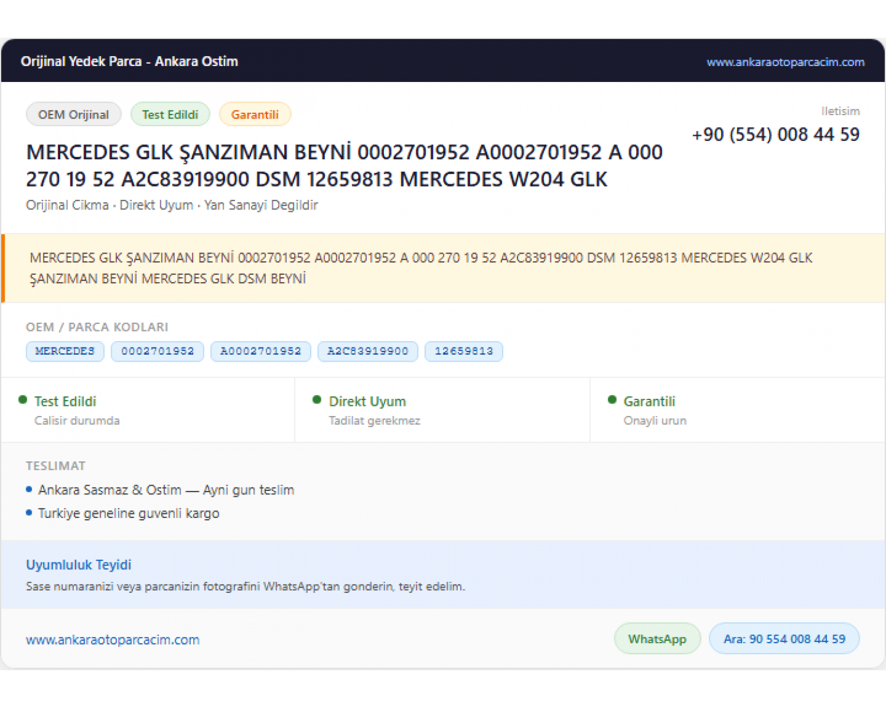The width and height of the screenshot is (886, 708).
Task: Pick the MERCEDES part code chip
Action: 65,351
